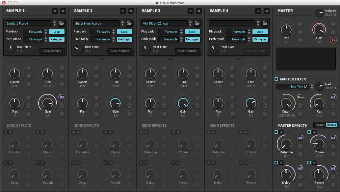Viewport: 340px width, 192px height.
Task: Click the Mw mod wheel badge beside Cutoff
Action: pyautogui.click(x=300, y=97)
